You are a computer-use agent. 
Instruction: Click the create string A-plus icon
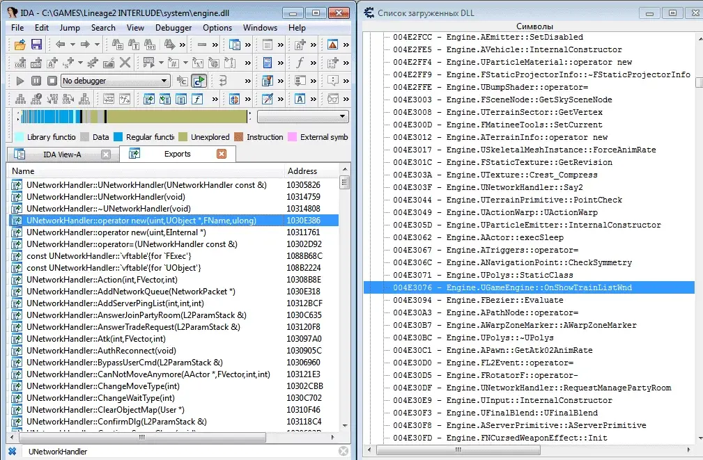pos(52,63)
